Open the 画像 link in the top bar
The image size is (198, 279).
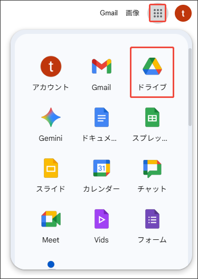click(x=133, y=13)
